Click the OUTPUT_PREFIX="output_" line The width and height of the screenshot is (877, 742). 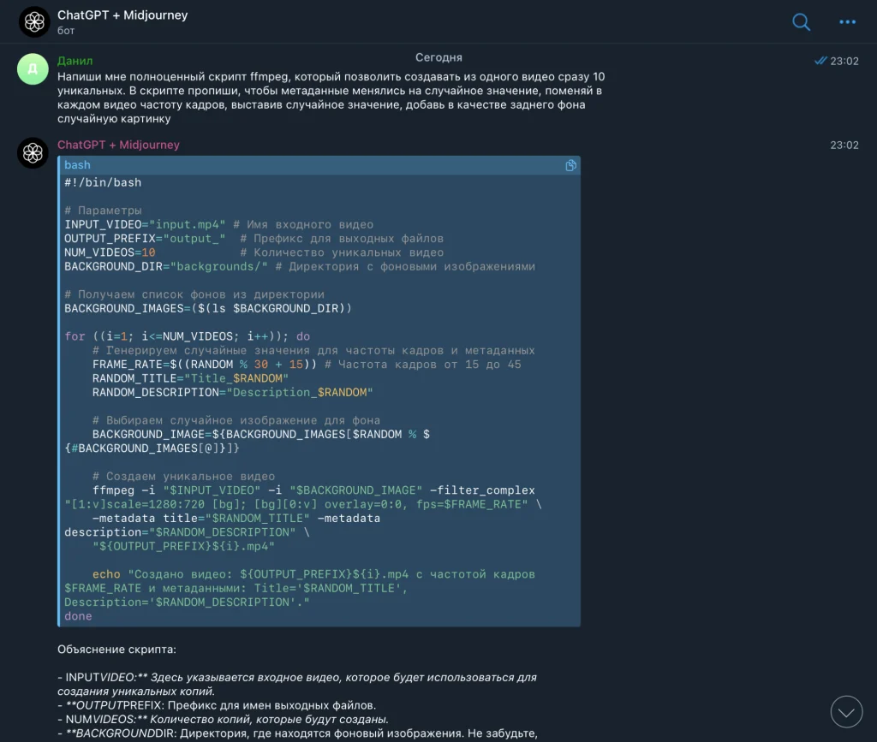[254, 239]
